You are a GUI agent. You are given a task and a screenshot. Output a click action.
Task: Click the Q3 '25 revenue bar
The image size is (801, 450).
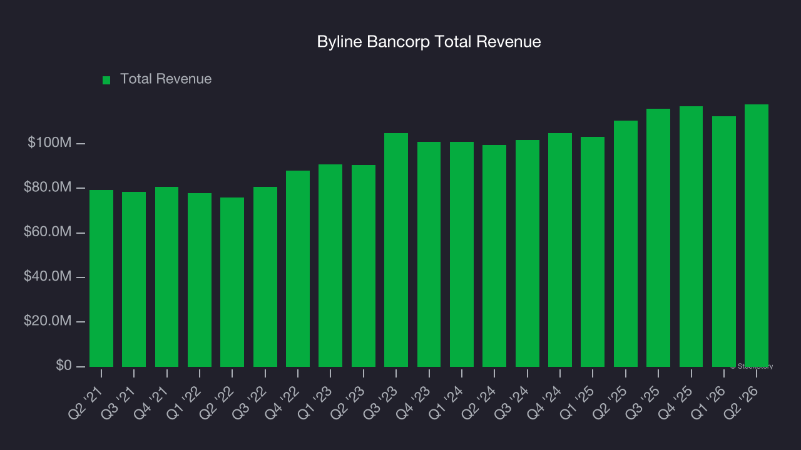(658, 237)
